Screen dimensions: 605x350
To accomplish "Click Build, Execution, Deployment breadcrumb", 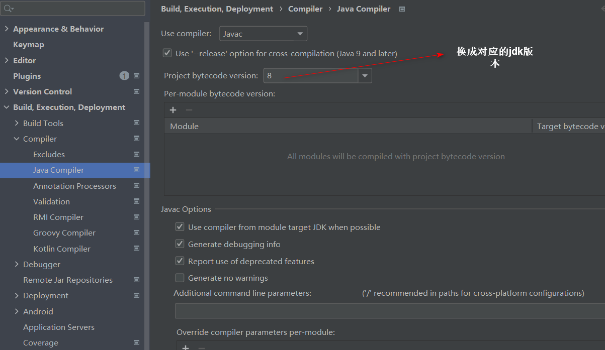I will click(x=217, y=9).
